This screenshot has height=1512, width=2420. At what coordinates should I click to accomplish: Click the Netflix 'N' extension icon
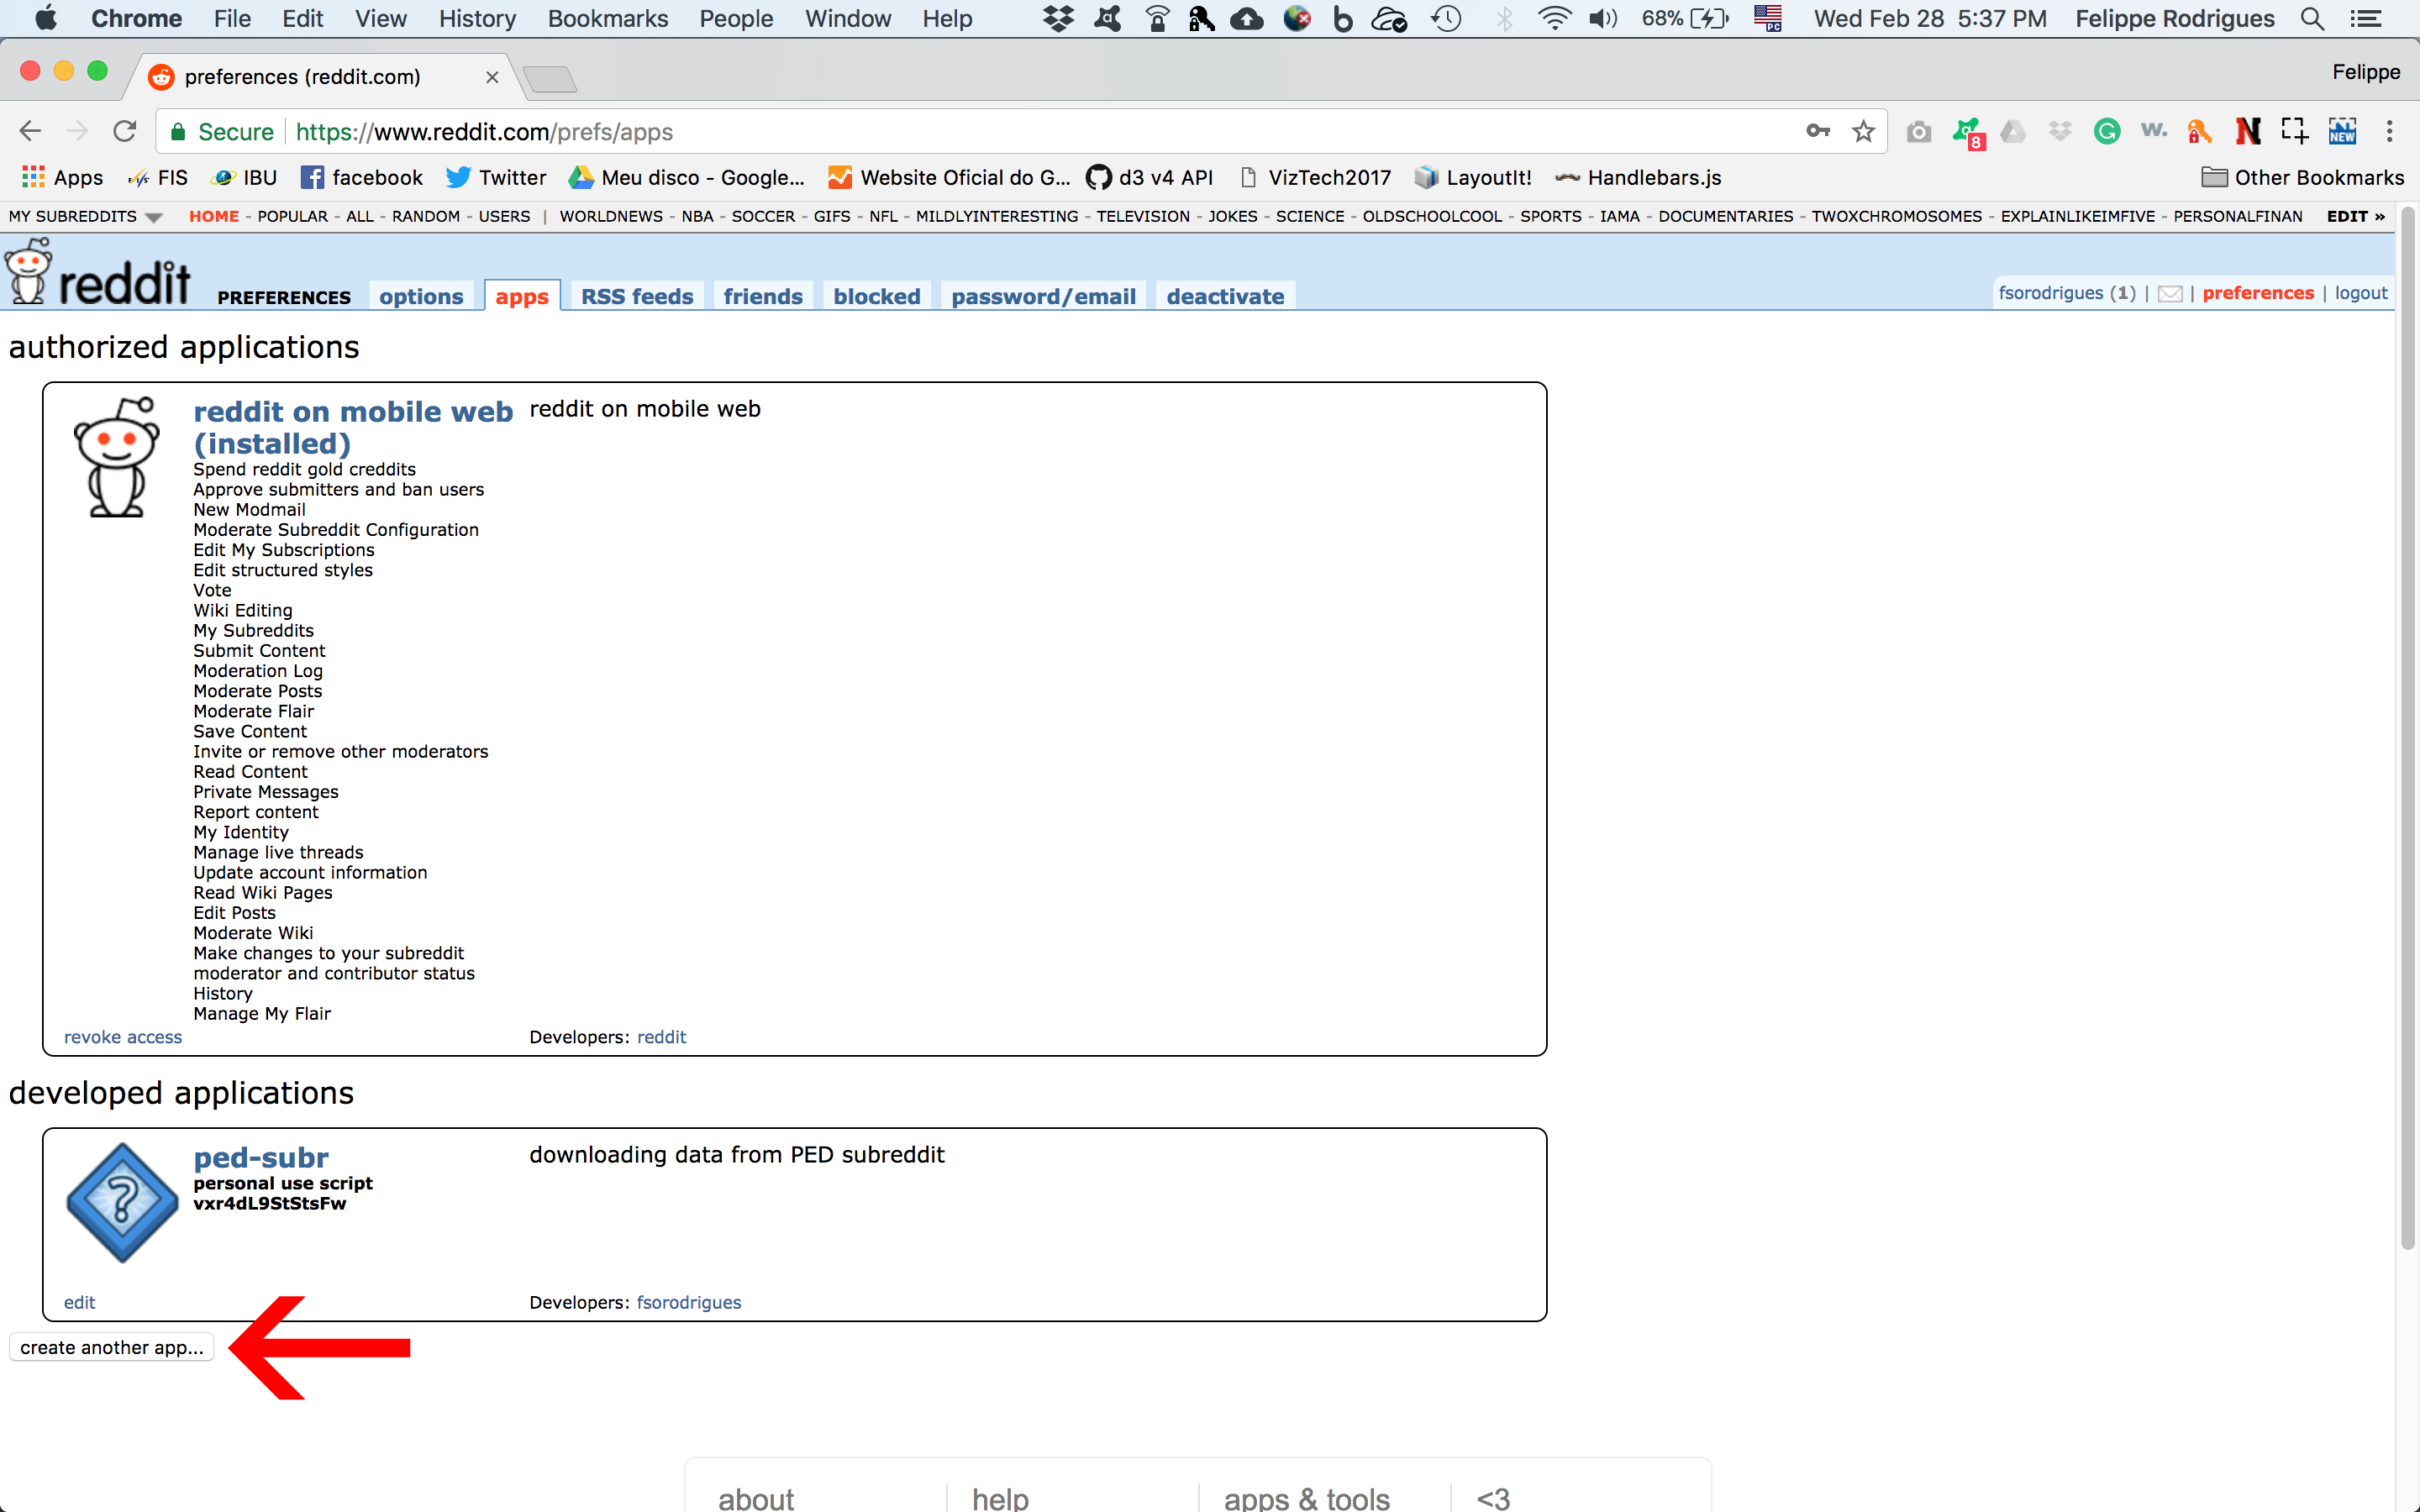point(2247,131)
